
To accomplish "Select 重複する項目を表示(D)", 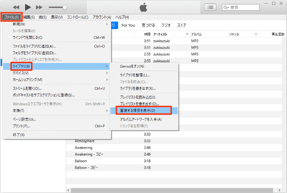I will [x=144, y=110].
